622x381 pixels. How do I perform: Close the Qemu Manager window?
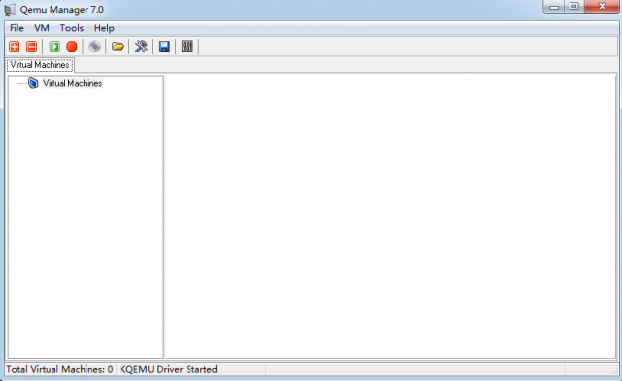pos(602,7)
